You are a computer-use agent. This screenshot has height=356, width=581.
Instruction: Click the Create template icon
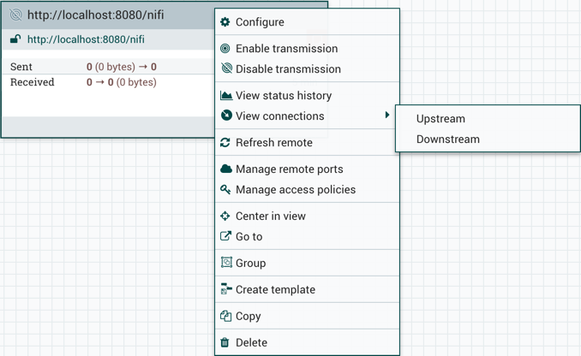coord(226,289)
